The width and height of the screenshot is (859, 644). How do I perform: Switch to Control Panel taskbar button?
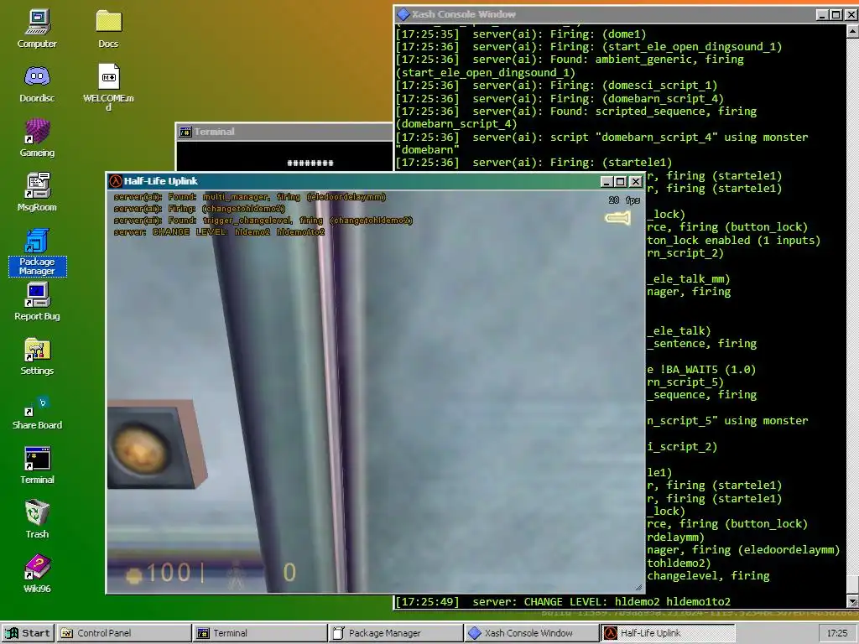(x=124, y=633)
